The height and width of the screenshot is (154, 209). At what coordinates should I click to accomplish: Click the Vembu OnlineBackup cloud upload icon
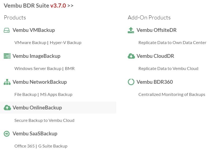[x=7, y=108]
